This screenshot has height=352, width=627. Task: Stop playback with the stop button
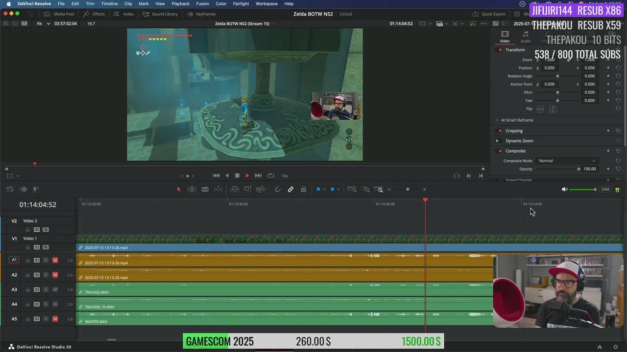click(237, 176)
